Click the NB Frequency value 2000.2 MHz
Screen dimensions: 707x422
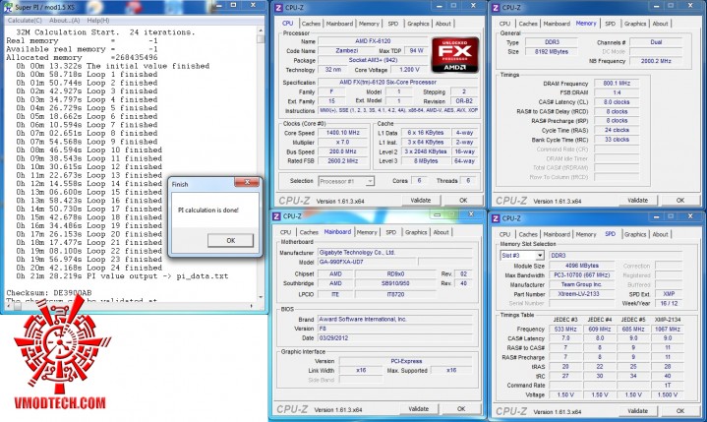click(656, 61)
